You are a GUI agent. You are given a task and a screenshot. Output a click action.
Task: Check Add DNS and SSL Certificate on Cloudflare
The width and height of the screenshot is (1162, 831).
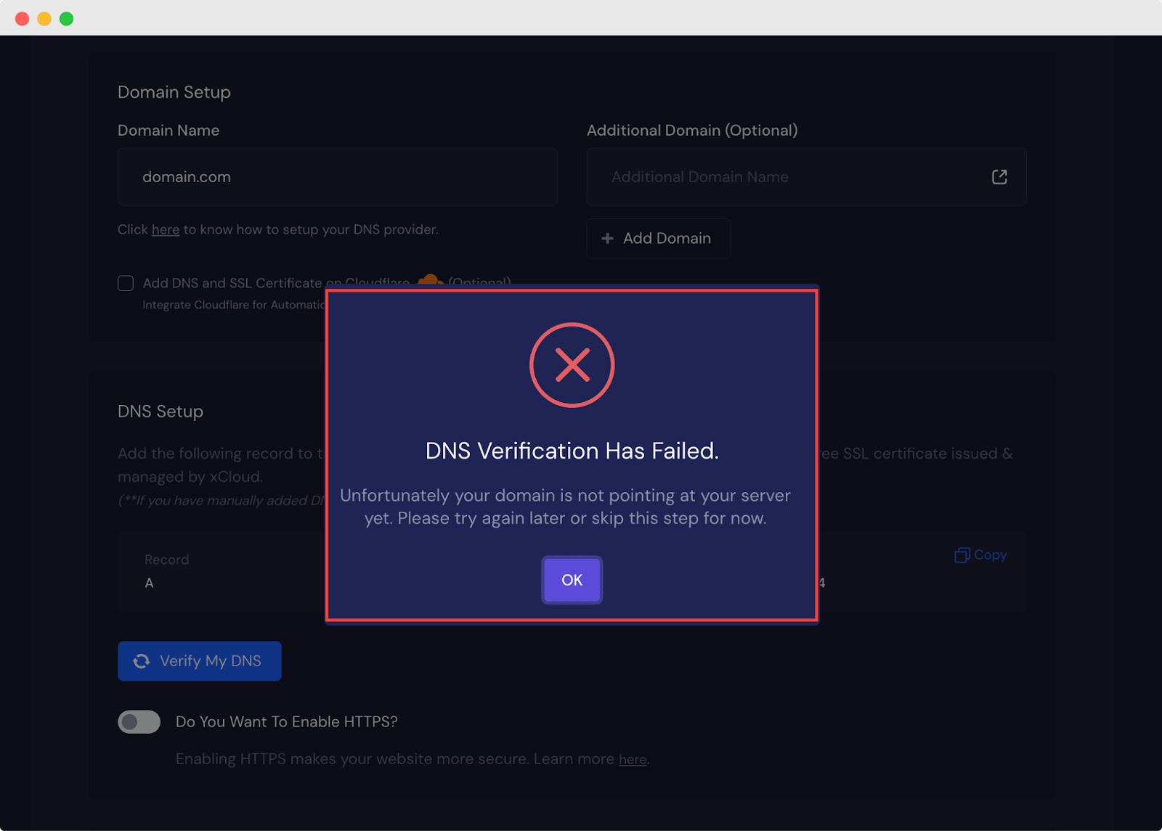[x=125, y=283]
